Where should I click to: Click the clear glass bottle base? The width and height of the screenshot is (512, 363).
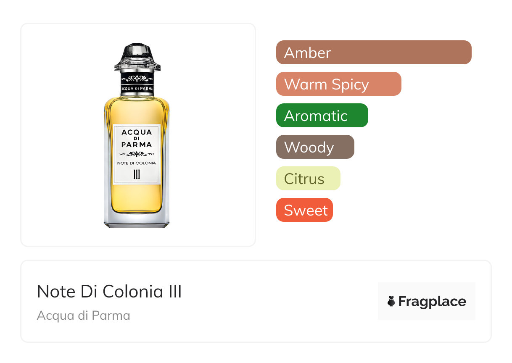click(137, 220)
